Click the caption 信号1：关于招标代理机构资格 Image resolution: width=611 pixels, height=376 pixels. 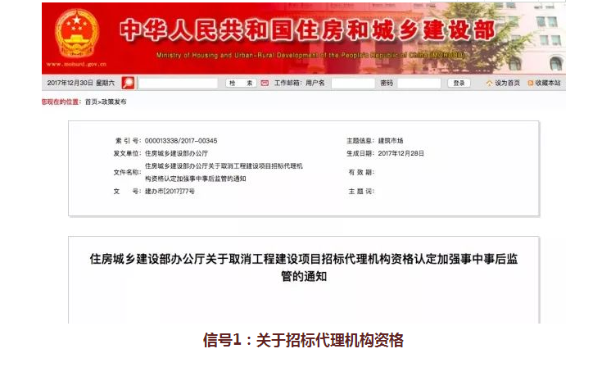coord(303,340)
